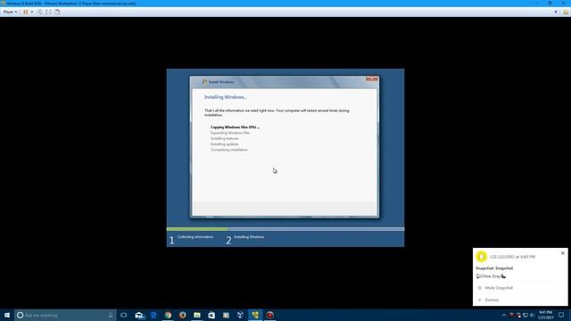The image size is (571, 321).
Task: Open Firefox from the taskbar
Action: tap(182, 315)
